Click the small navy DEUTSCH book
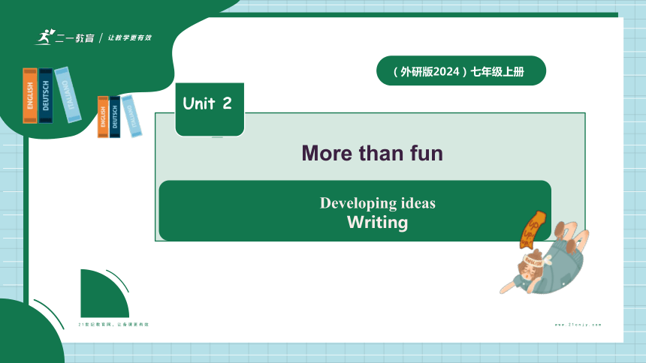646x363 pixels. [x=115, y=116]
